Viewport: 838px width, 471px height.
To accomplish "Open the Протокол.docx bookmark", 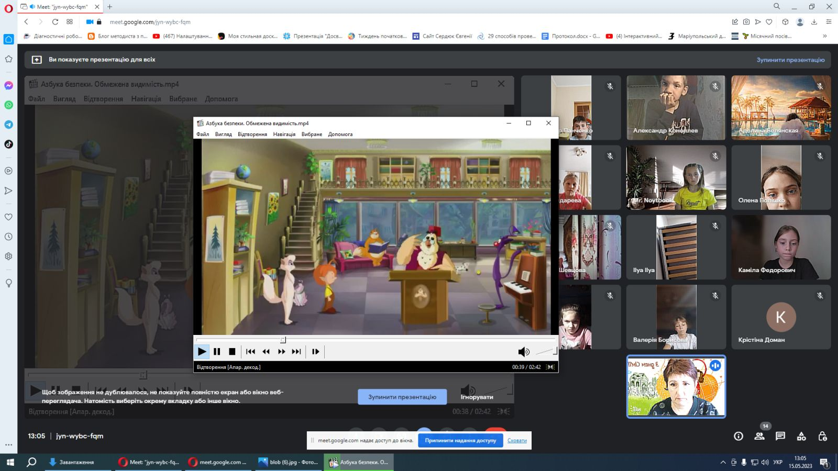I will coord(571,36).
